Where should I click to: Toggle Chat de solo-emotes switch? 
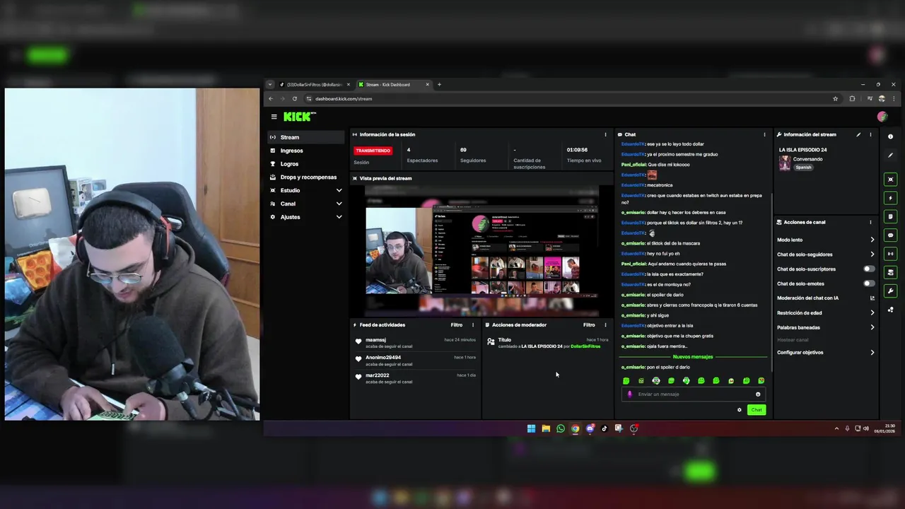point(869,283)
